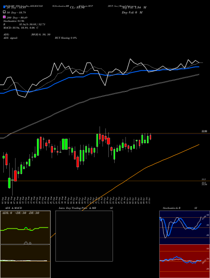
Task: Click the 'Day Vol: 0 M' label
Action: 132,12
